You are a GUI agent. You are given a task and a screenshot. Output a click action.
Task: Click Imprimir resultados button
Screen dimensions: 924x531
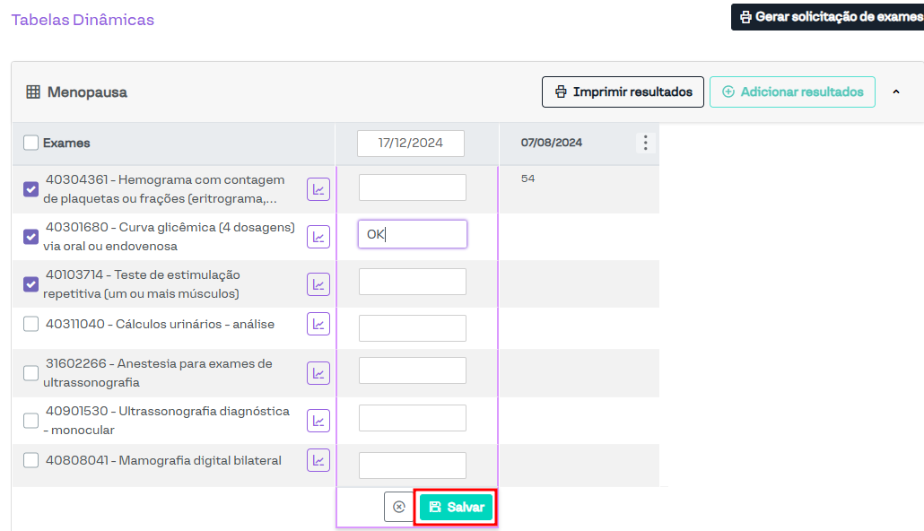click(623, 91)
